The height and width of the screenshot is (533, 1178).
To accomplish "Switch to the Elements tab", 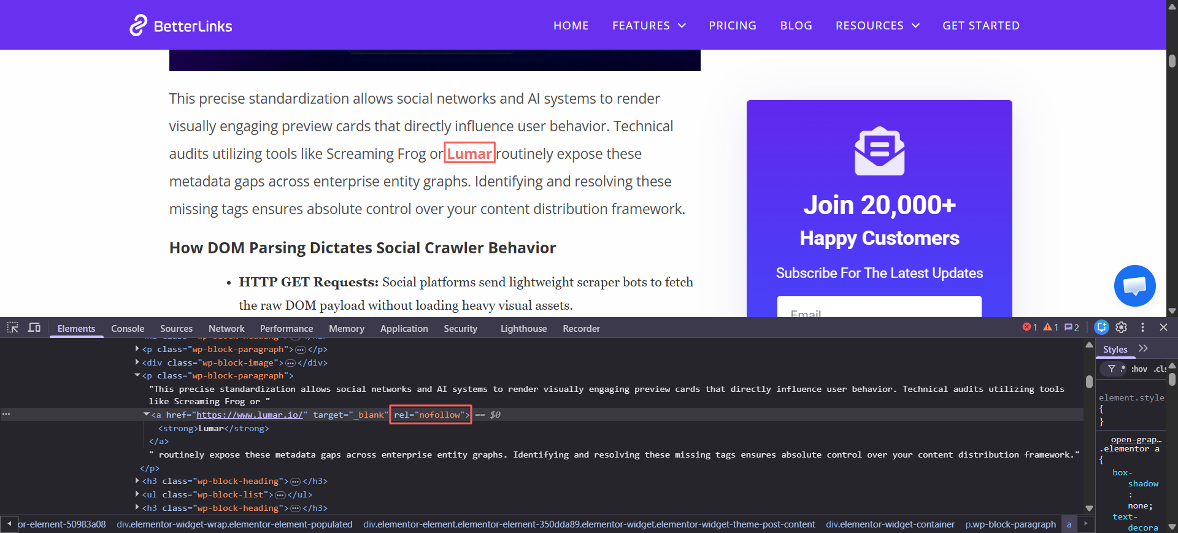I will [x=76, y=329].
